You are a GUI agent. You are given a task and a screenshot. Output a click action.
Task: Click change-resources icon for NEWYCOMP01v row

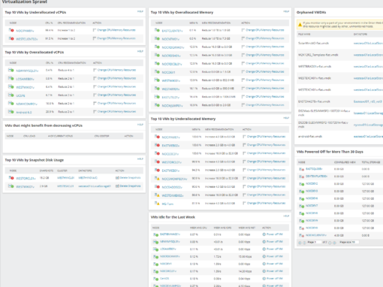pyautogui.click(x=95, y=104)
